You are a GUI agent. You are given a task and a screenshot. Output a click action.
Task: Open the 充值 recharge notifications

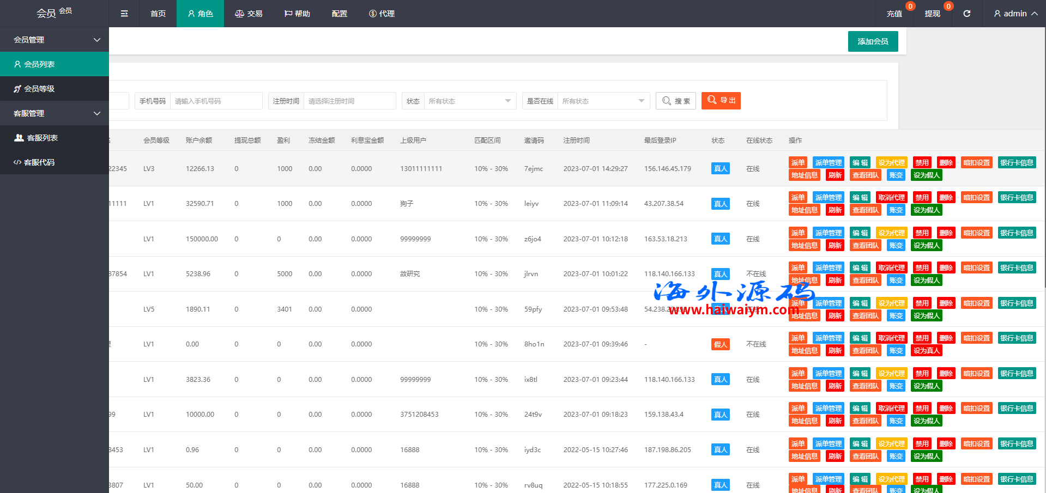pyautogui.click(x=894, y=14)
